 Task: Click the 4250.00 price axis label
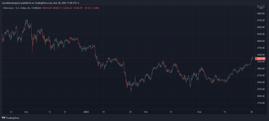tap(261, 34)
